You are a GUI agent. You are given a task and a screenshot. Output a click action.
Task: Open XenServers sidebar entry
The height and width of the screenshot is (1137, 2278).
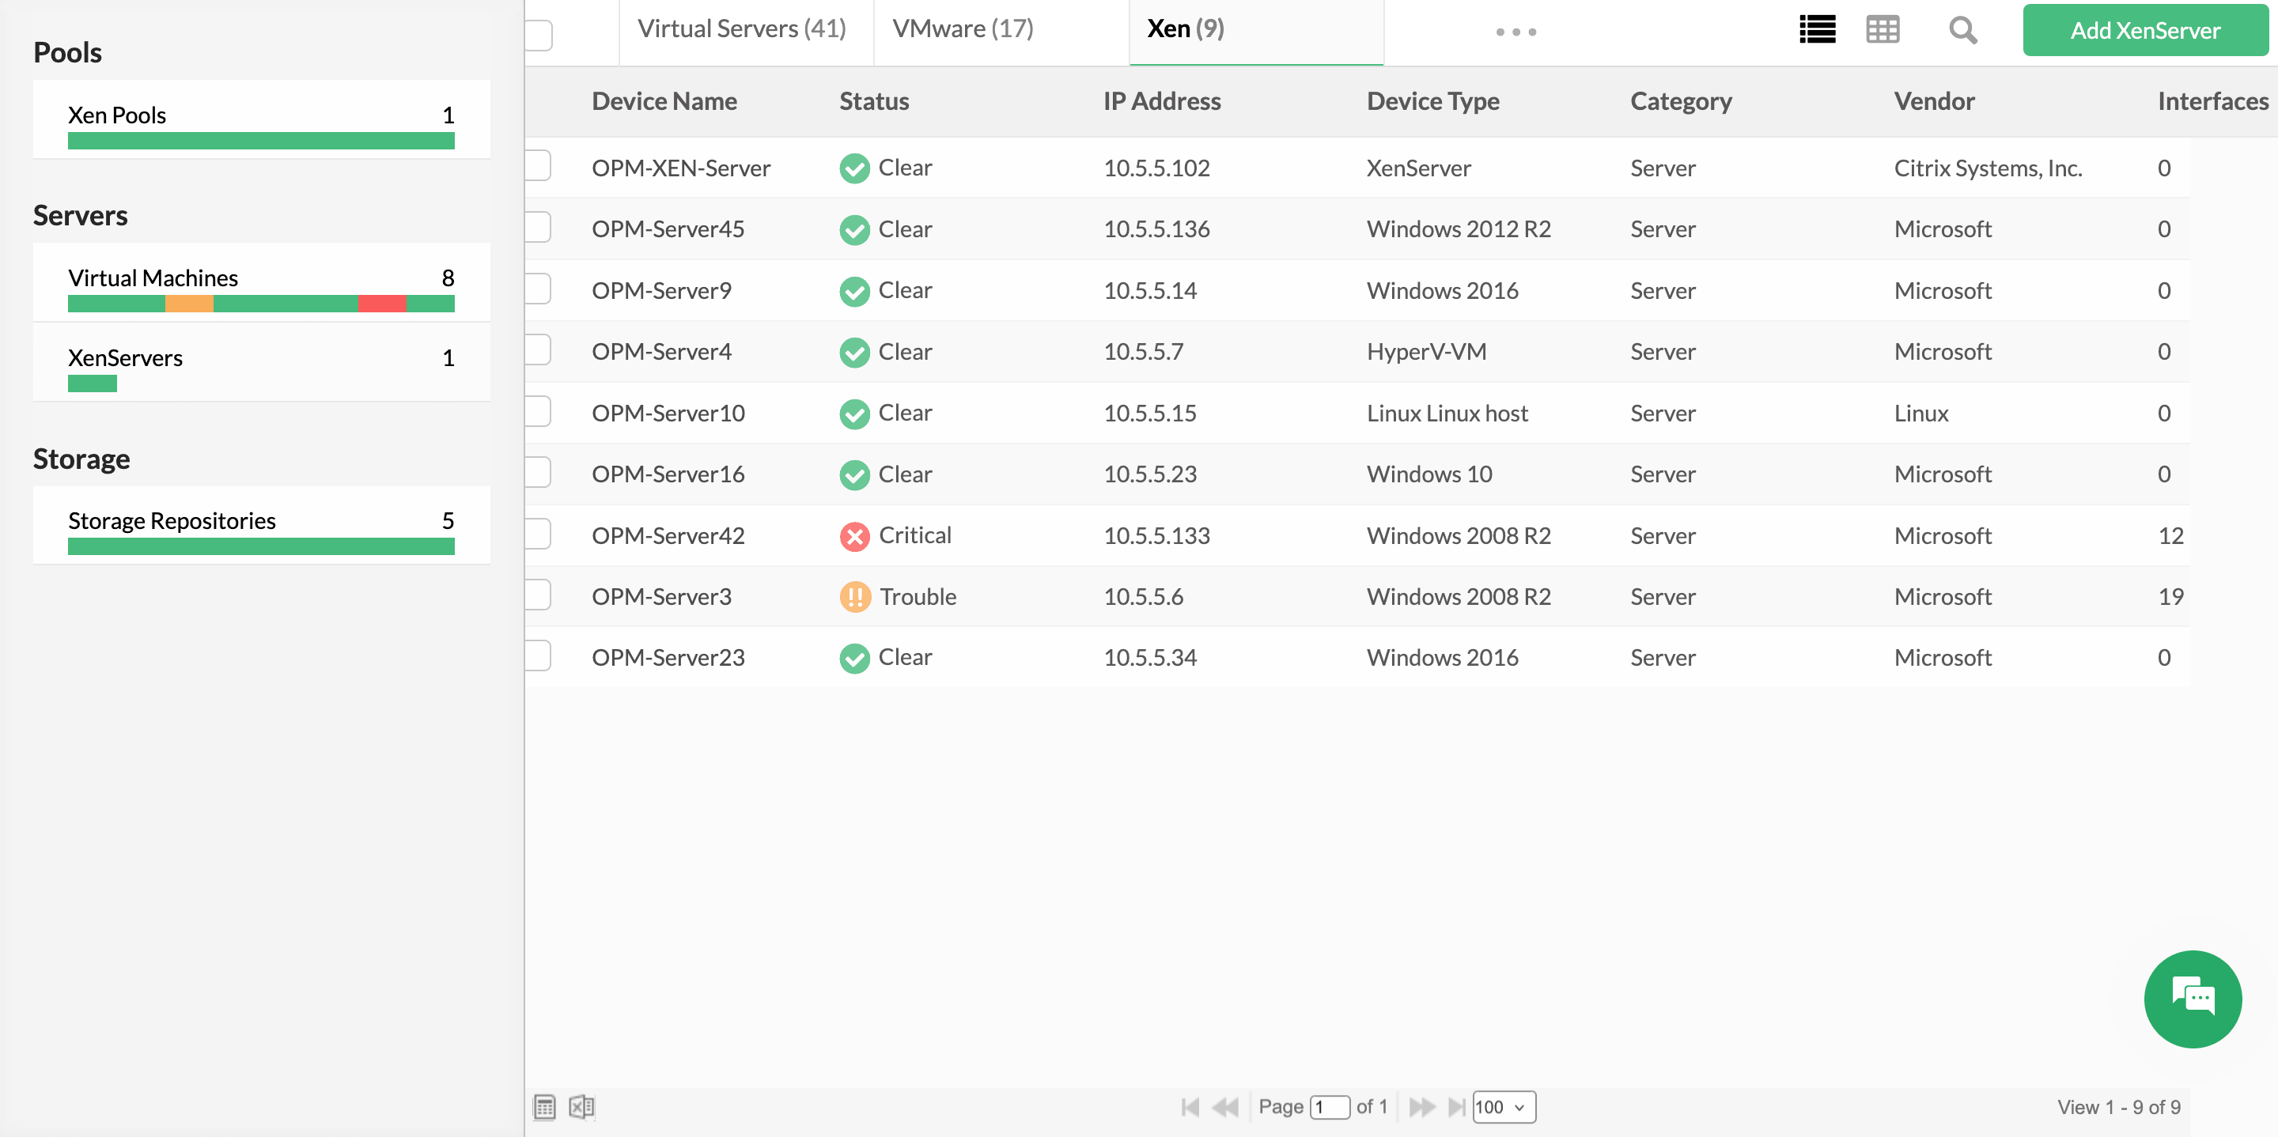[261, 361]
